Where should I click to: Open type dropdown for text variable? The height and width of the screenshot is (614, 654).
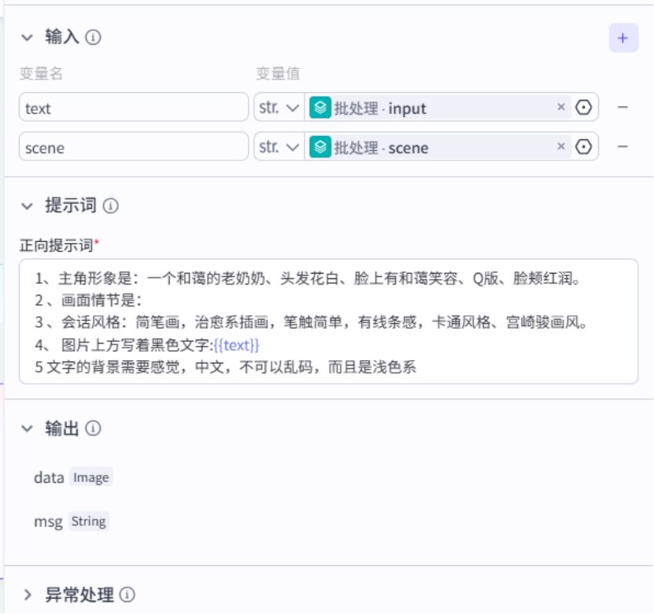[279, 108]
